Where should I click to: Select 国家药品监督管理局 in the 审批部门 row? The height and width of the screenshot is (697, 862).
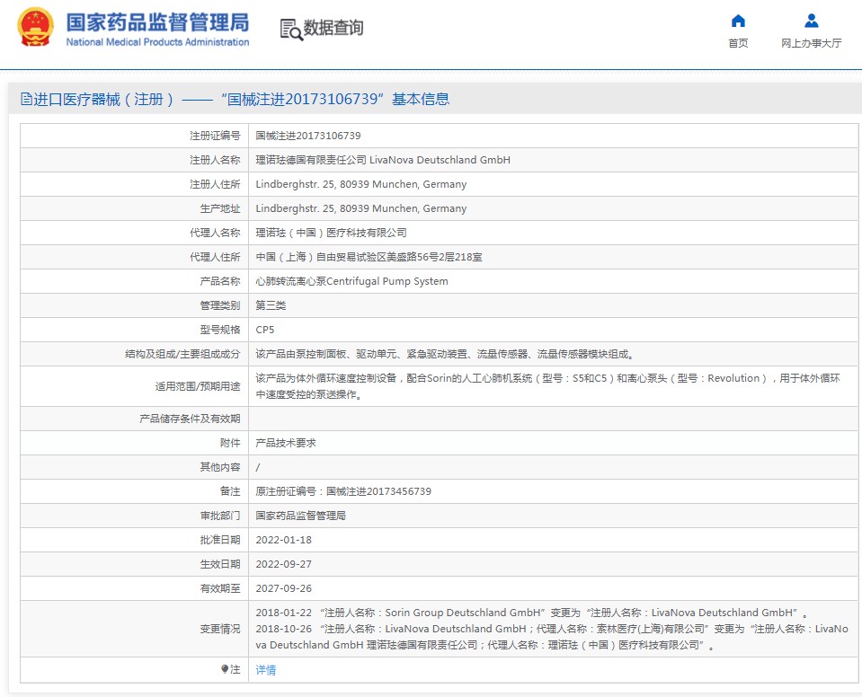pyautogui.click(x=301, y=516)
